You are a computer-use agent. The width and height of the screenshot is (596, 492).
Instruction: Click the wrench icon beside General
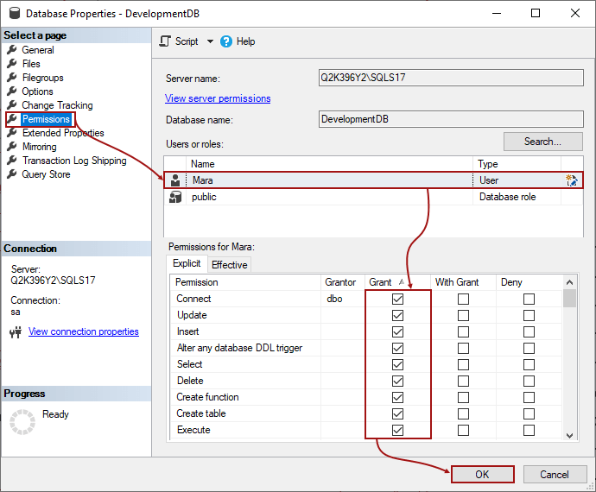[12, 50]
